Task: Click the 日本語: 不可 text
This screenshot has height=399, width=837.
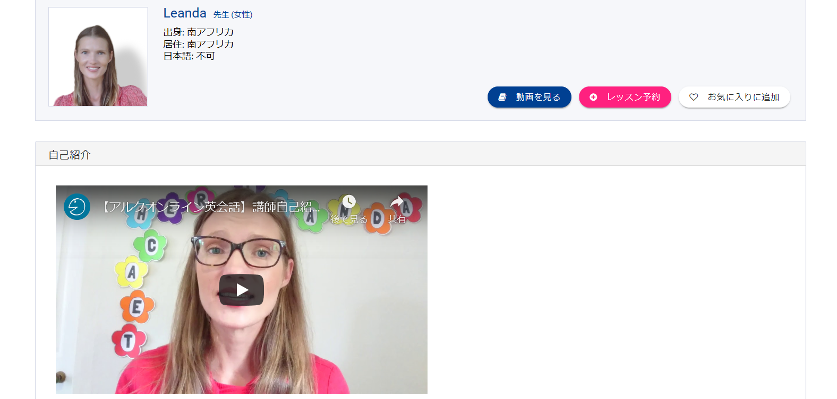Action: tap(189, 56)
